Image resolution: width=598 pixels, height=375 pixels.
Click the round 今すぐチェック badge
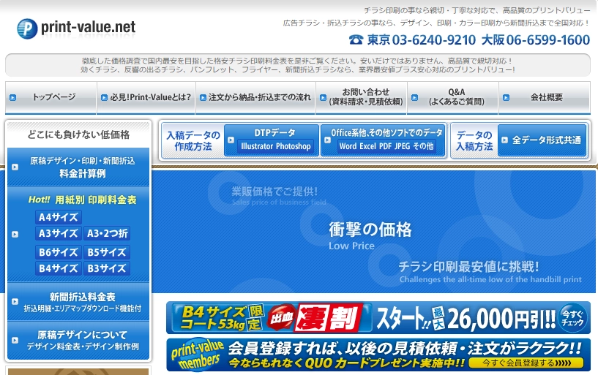point(572,318)
